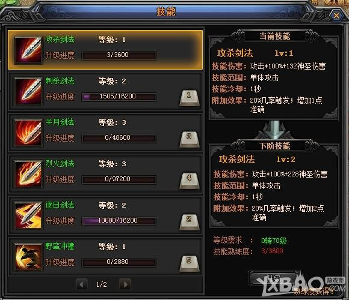This screenshot has height=300, width=349.
Task: Click hotkey slot 2 beside 逐日剑法
Action: (x=190, y=222)
